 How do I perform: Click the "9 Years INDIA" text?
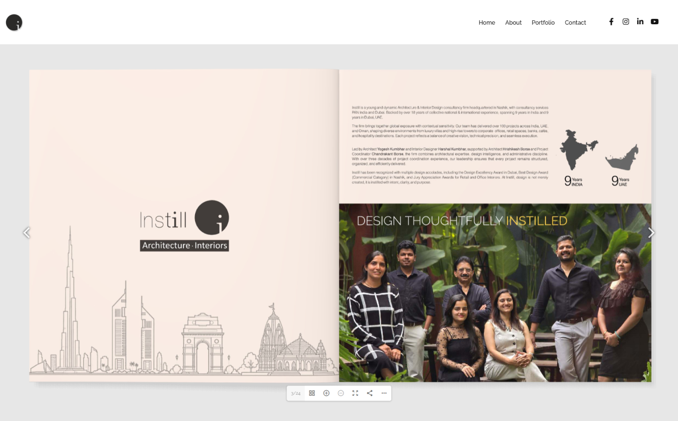(573, 181)
